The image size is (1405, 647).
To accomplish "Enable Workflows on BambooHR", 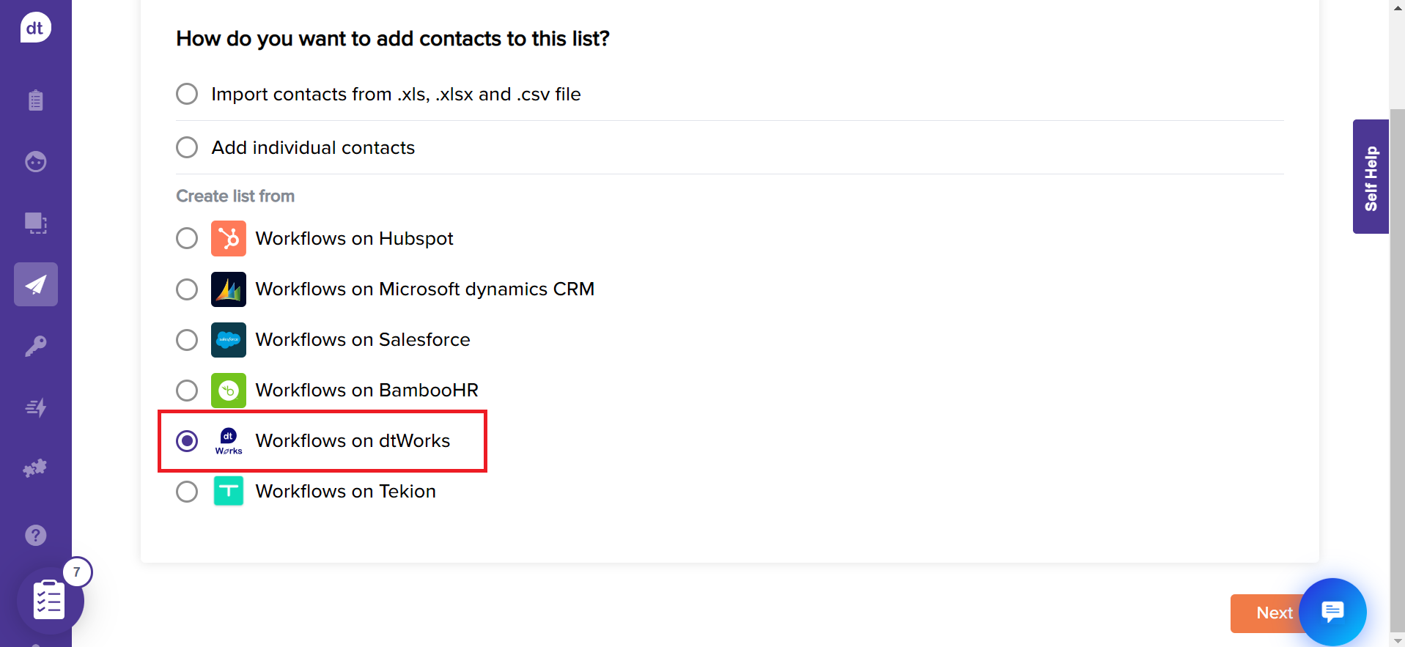I will [186, 391].
